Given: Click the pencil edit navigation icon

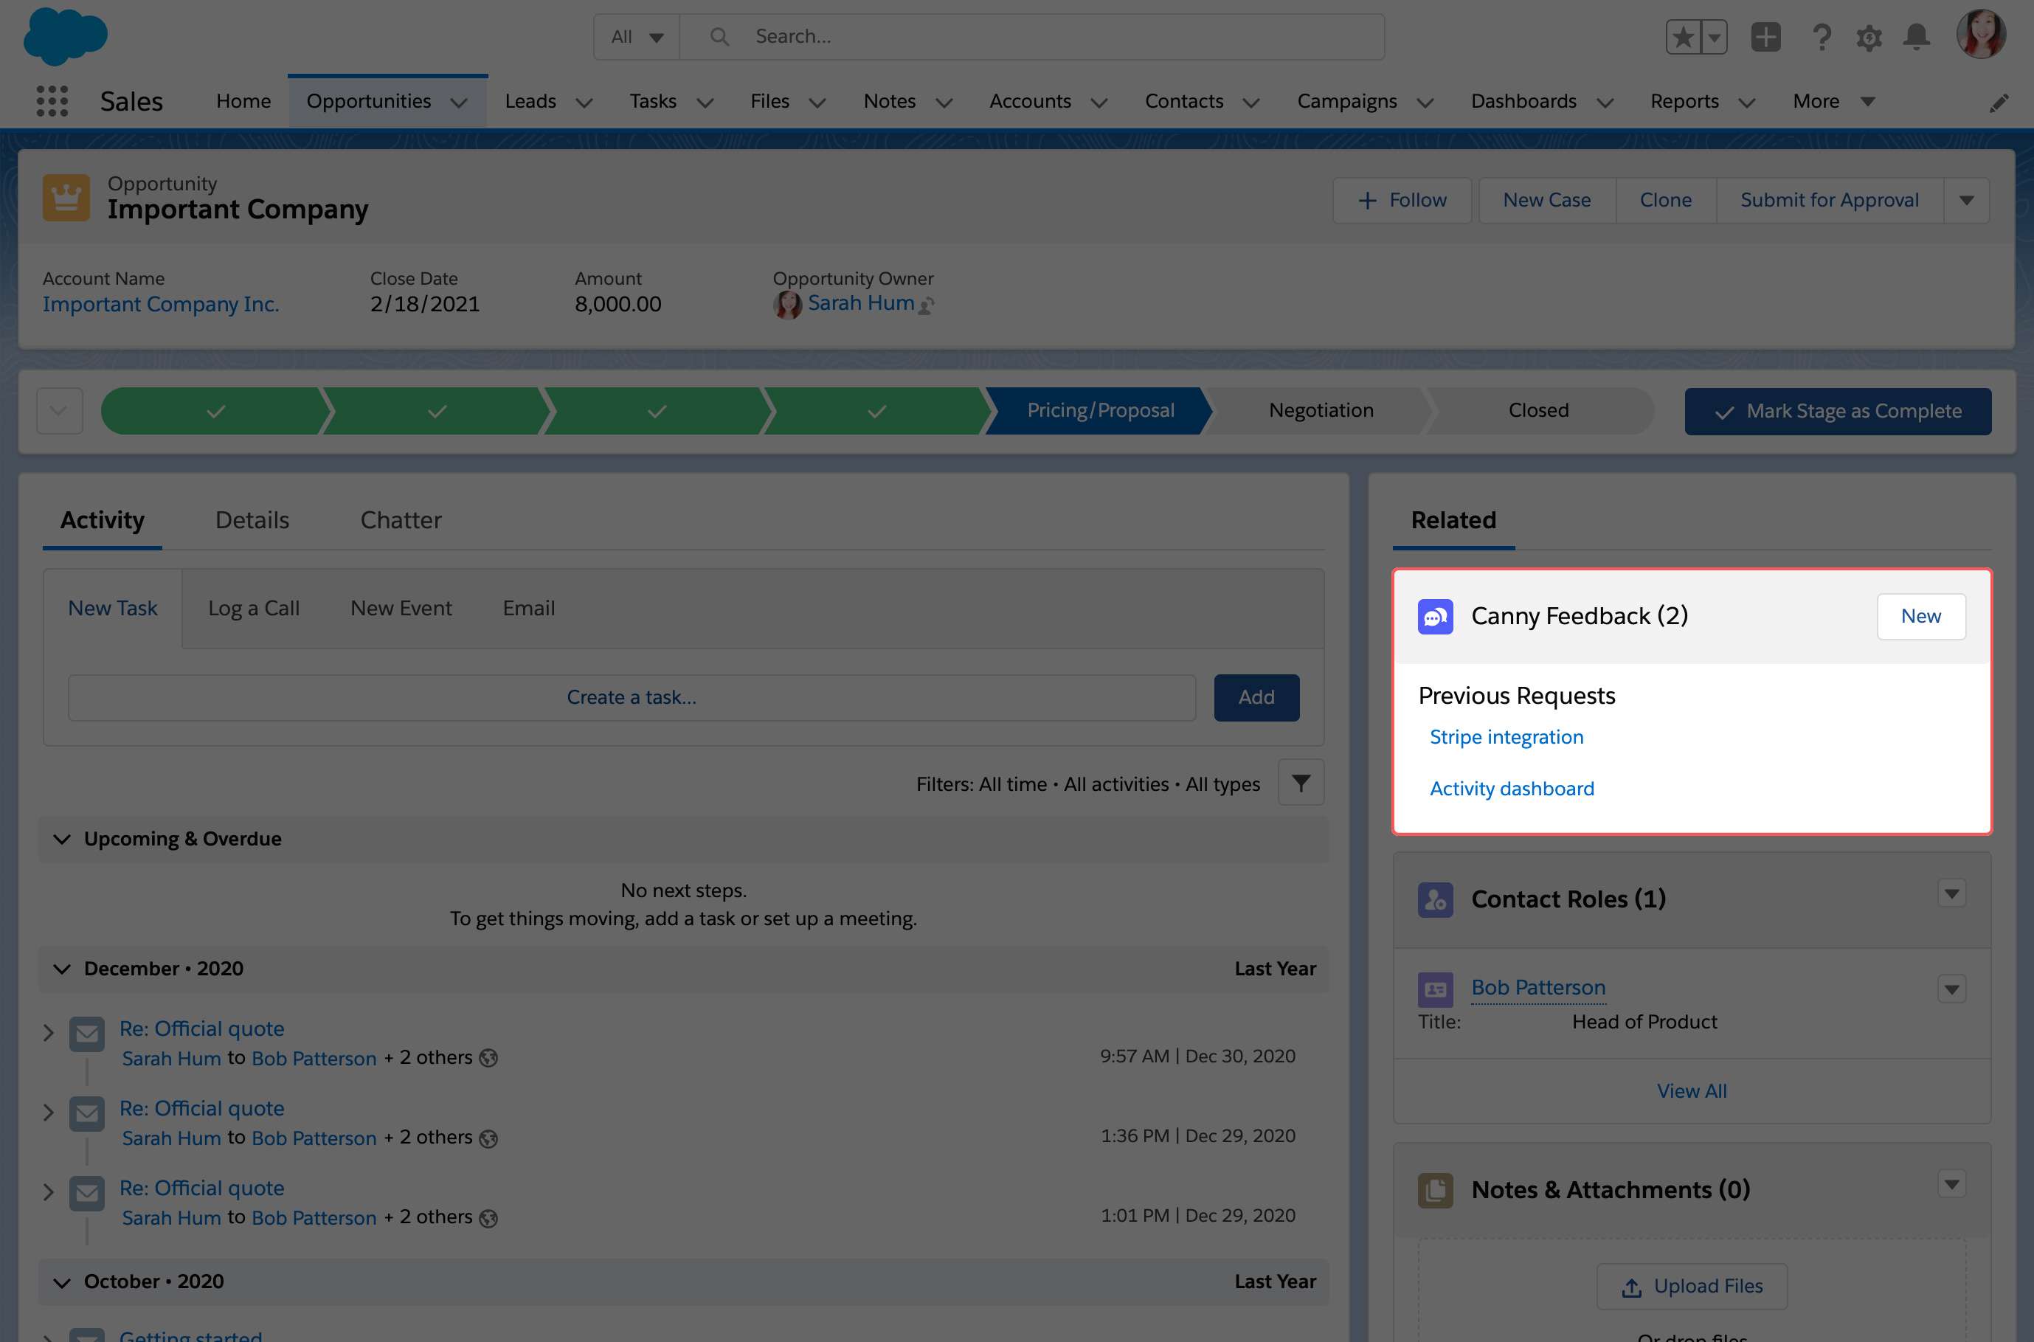Looking at the screenshot, I should click(1999, 103).
